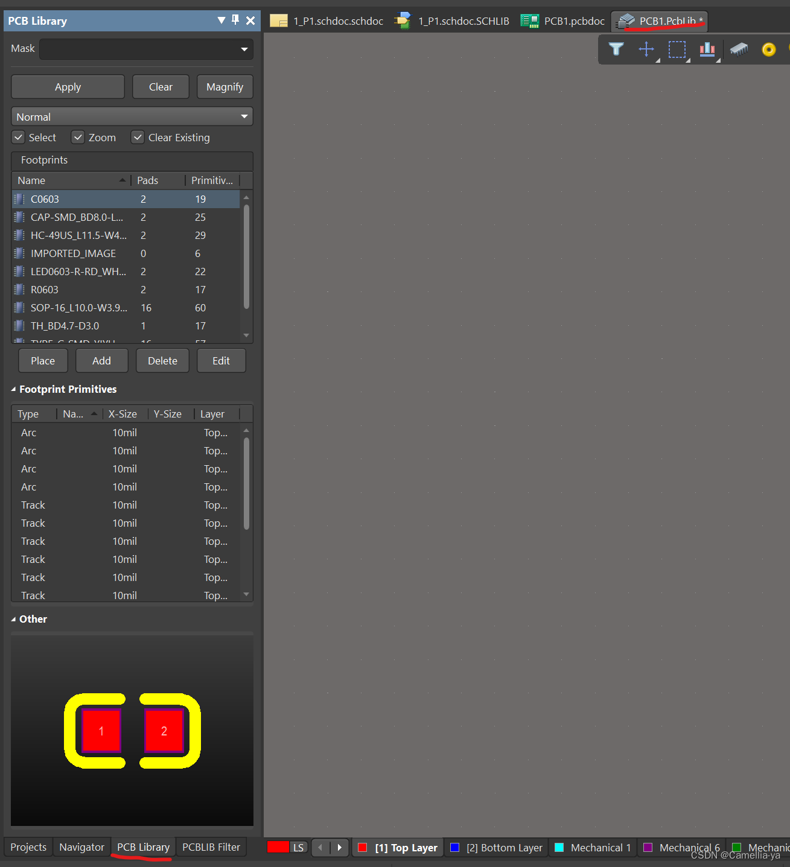Open the 1_P1.schdoc.SCHLIB tab
The image size is (790, 867).
point(451,21)
